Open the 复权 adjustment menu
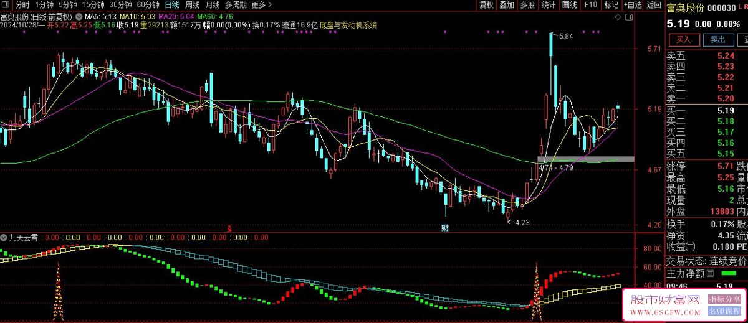The image size is (748, 323). coord(486,5)
